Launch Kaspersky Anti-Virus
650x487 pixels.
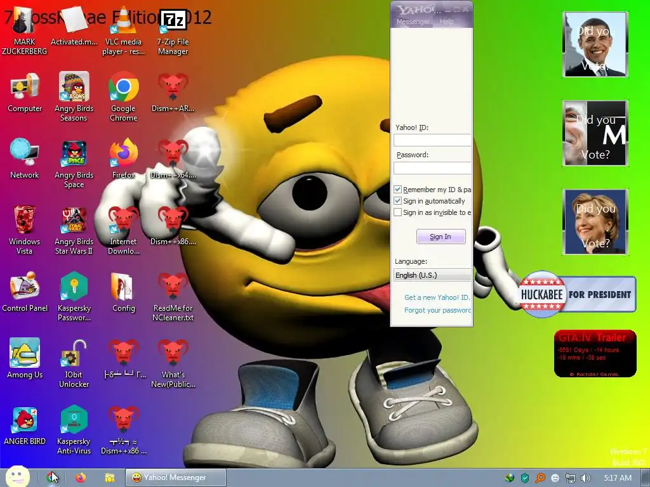click(x=74, y=429)
